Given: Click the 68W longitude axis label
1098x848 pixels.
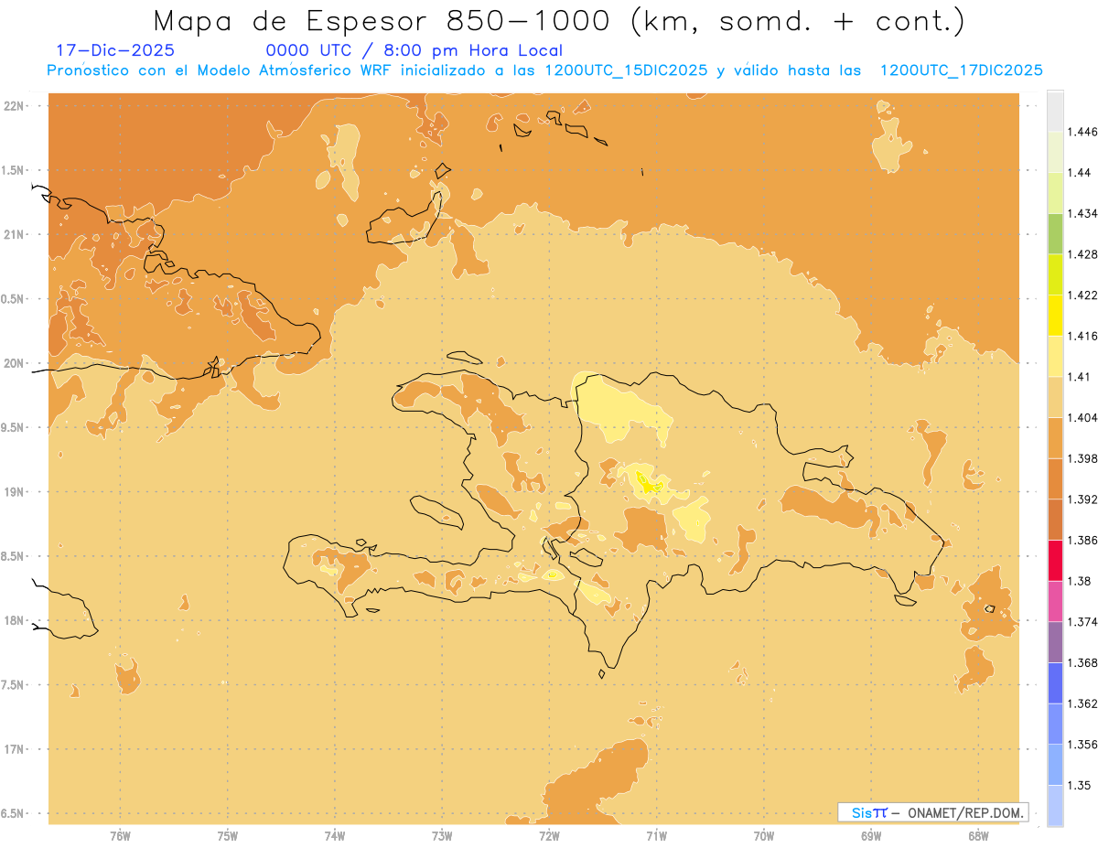Looking at the screenshot, I should [978, 836].
